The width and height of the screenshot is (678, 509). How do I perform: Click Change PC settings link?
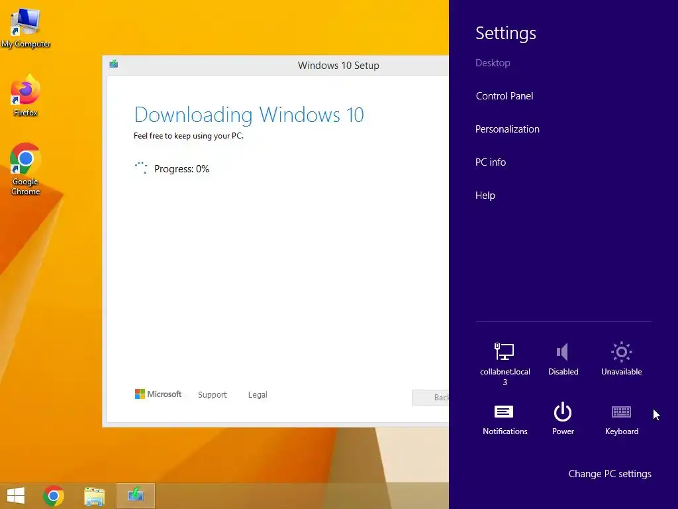click(610, 473)
